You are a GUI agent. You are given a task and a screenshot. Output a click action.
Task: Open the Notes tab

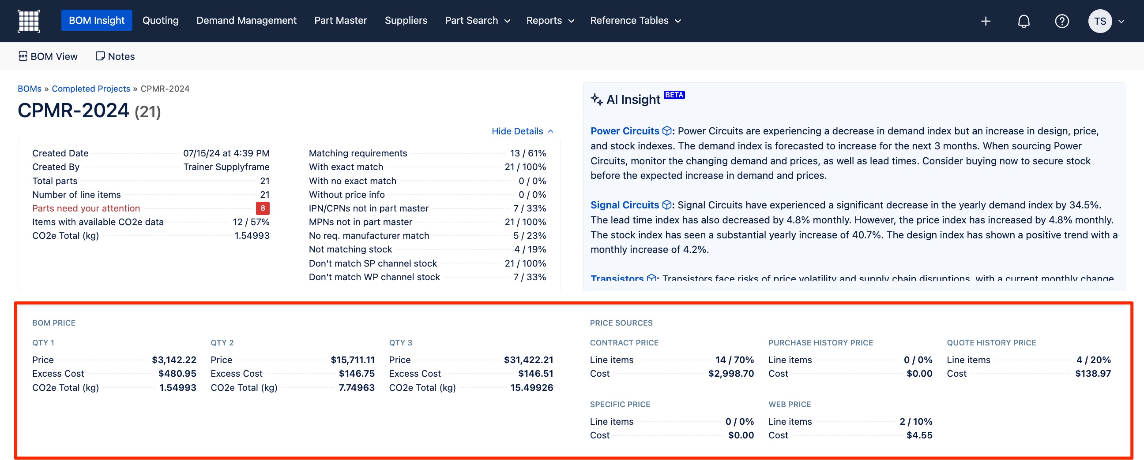pyautogui.click(x=115, y=56)
